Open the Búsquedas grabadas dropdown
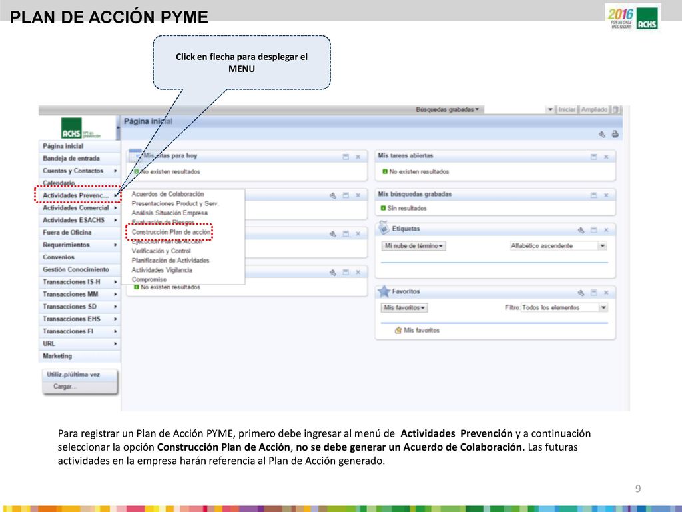The width and height of the screenshot is (682, 512). click(447, 110)
